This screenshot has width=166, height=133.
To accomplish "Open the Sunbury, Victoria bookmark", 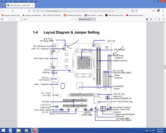I will 11,15.
